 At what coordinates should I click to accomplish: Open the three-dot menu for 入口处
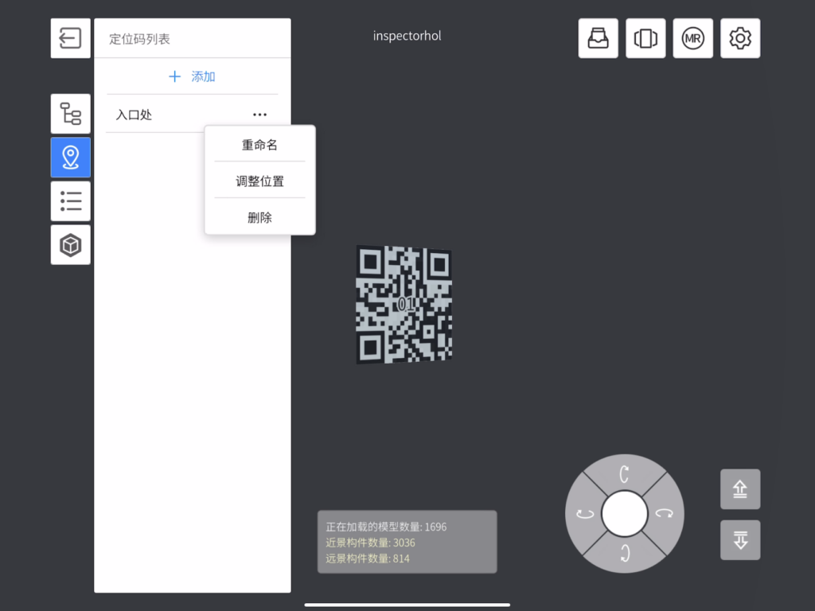[x=260, y=115]
